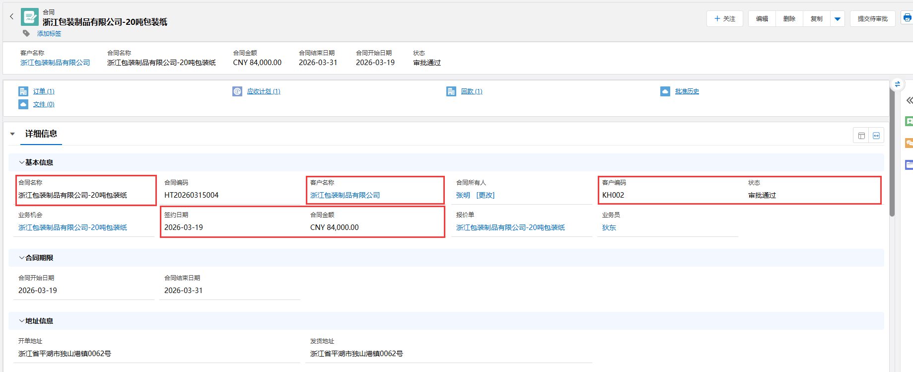Image resolution: width=913 pixels, height=372 pixels.
Task: Click the layout view icon in 详细信息
Action: tap(861, 136)
